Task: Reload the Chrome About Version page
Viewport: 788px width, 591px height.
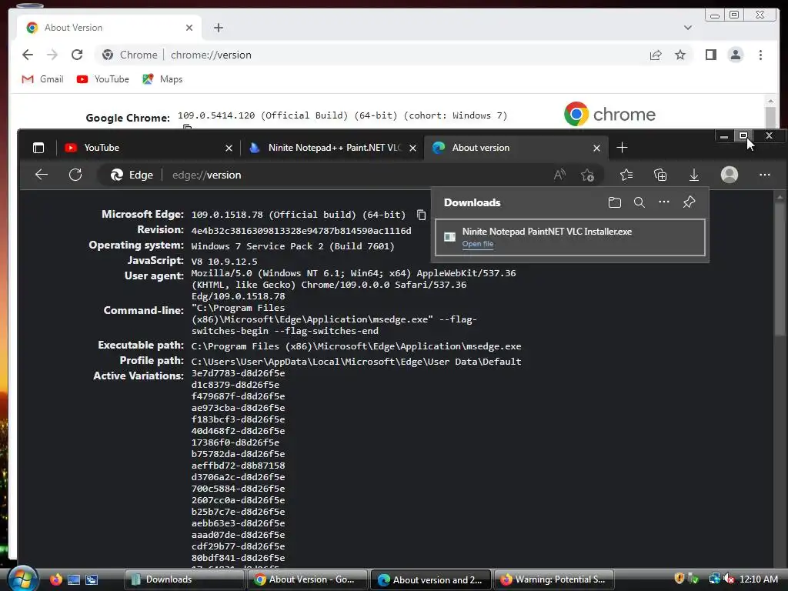Action: (x=77, y=55)
